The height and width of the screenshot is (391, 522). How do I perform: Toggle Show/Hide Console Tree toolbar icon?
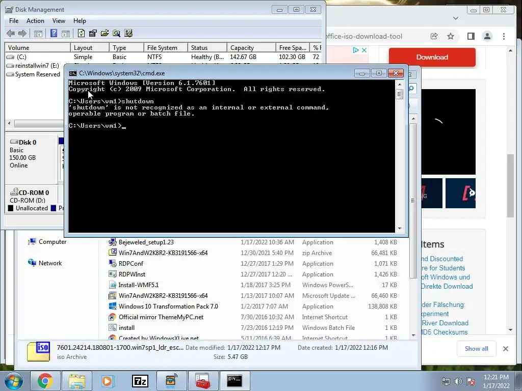click(x=38, y=33)
